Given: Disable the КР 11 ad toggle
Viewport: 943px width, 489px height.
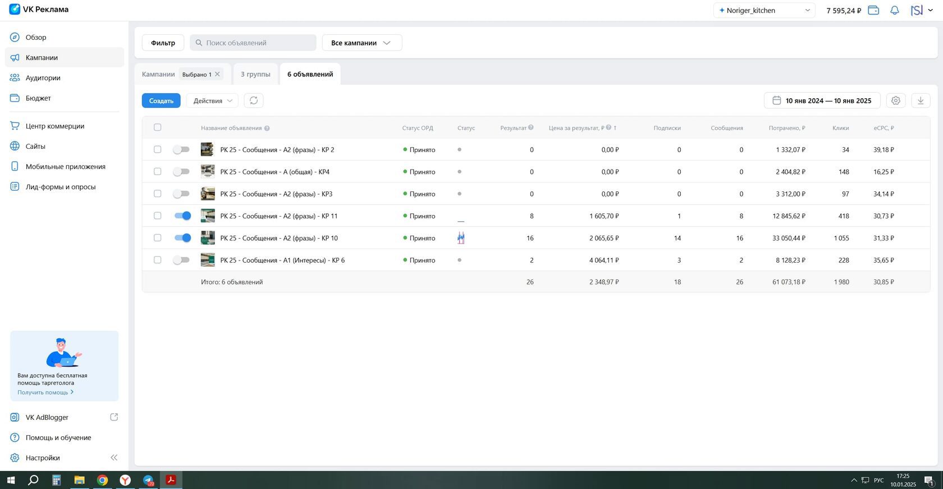Looking at the screenshot, I should pyautogui.click(x=182, y=216).
